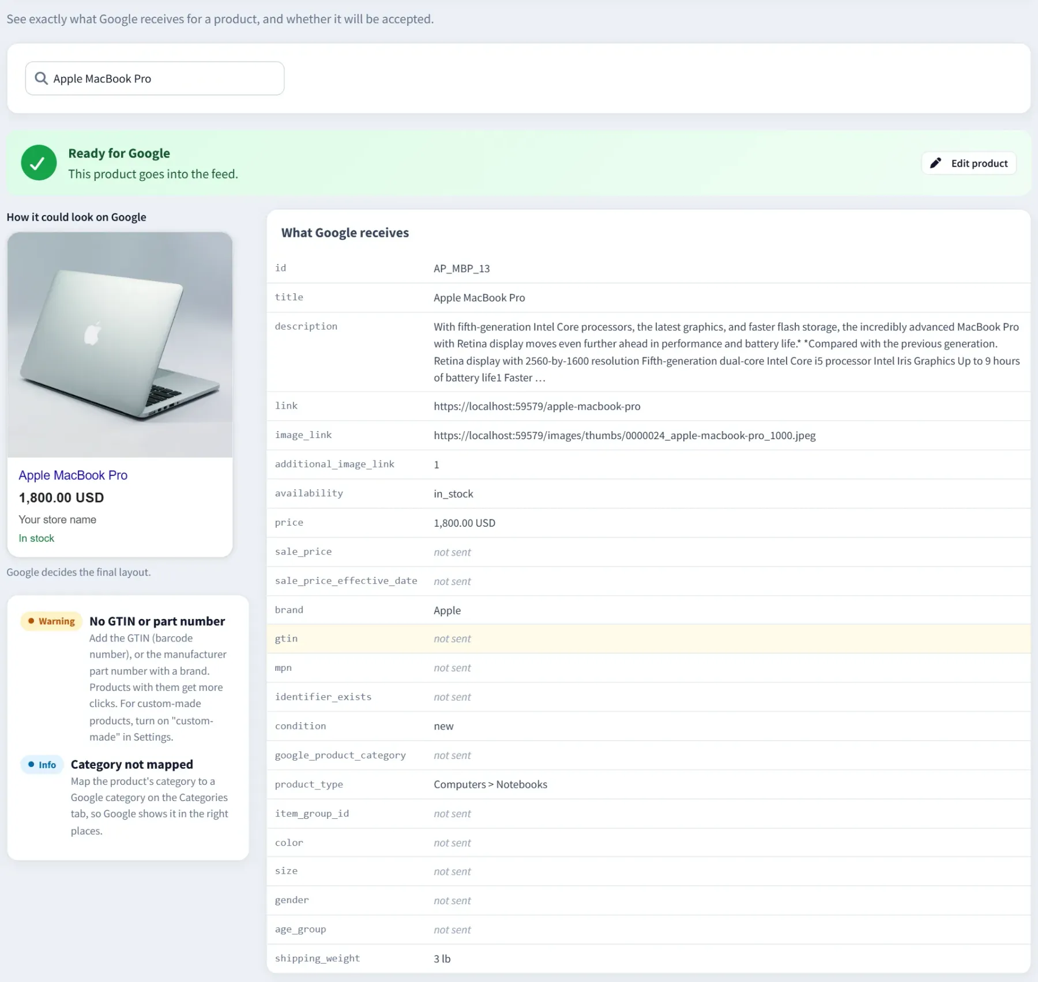Screen dimensions: 1038x982
Task: Focus the Apple MacBook Pro search field
Action: point(155,78)
